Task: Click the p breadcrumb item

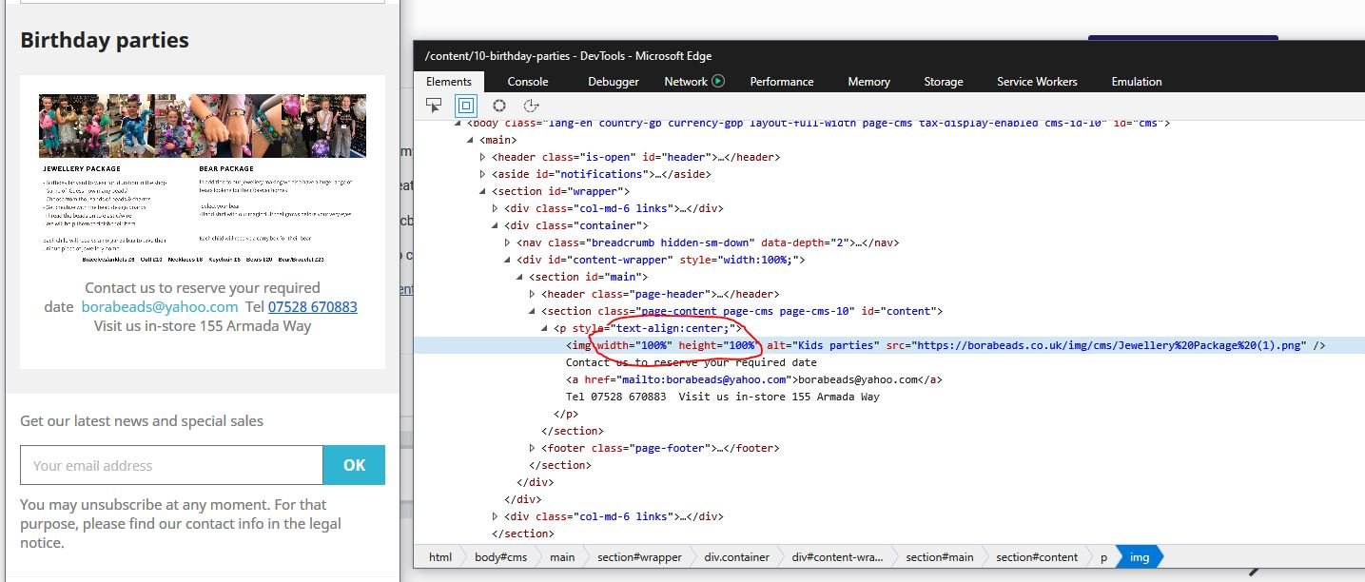Action: click(1103, 557)
